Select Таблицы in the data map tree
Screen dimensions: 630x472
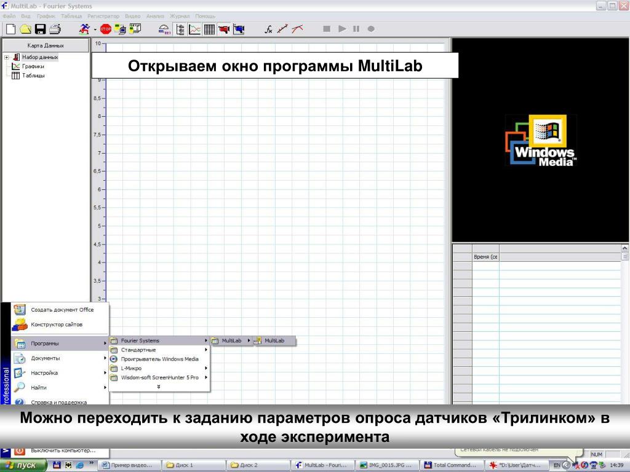coord(33,76)
